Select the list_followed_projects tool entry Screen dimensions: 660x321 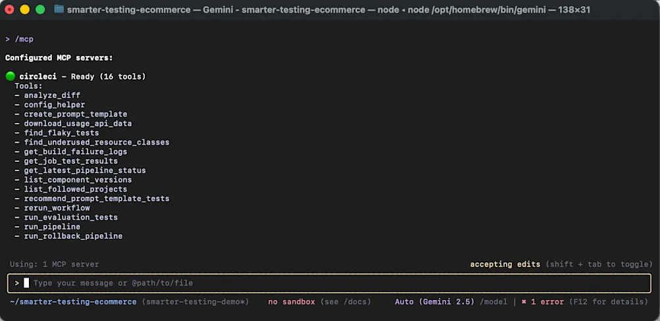coord(76,189)
